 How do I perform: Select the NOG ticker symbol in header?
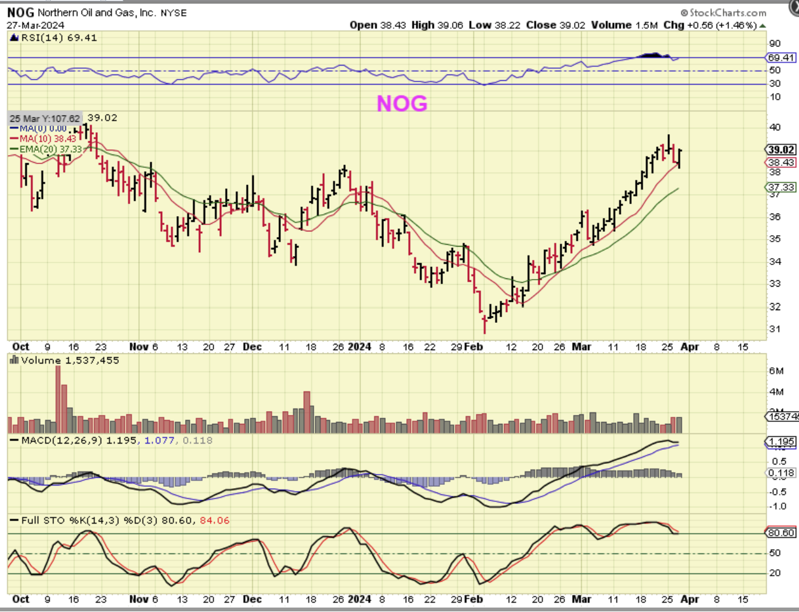pyautogui.click(x=20, y=12)
